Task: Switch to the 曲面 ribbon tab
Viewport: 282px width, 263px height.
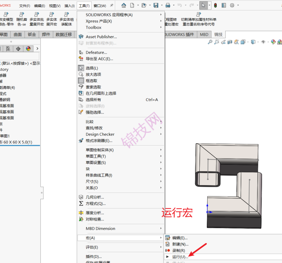Action: pyautogui.click(x=18, y=34)
